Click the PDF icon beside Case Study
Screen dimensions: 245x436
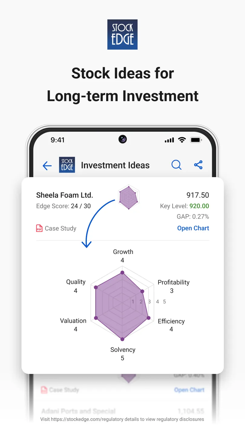point(39,228)
